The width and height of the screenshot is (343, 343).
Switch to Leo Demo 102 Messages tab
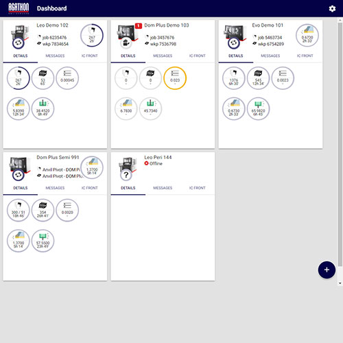pos(55,56)
